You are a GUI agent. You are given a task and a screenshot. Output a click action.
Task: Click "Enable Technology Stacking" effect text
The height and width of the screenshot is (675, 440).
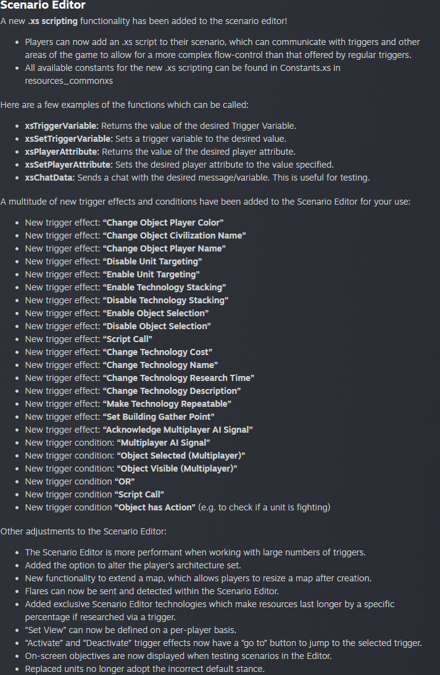[164, 287]
